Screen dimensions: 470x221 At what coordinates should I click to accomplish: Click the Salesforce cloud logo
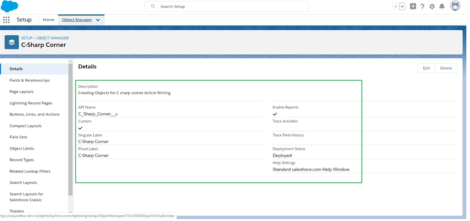[9, 6]
